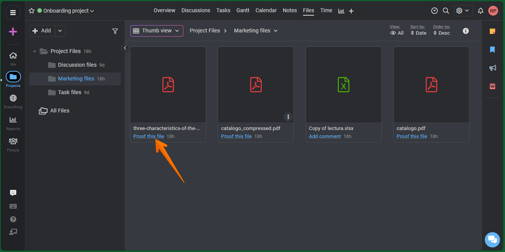Open the Thumb view dropdown
Viewport: 505px width, 252px height.
pyautogui.click(x=157, y=31)
